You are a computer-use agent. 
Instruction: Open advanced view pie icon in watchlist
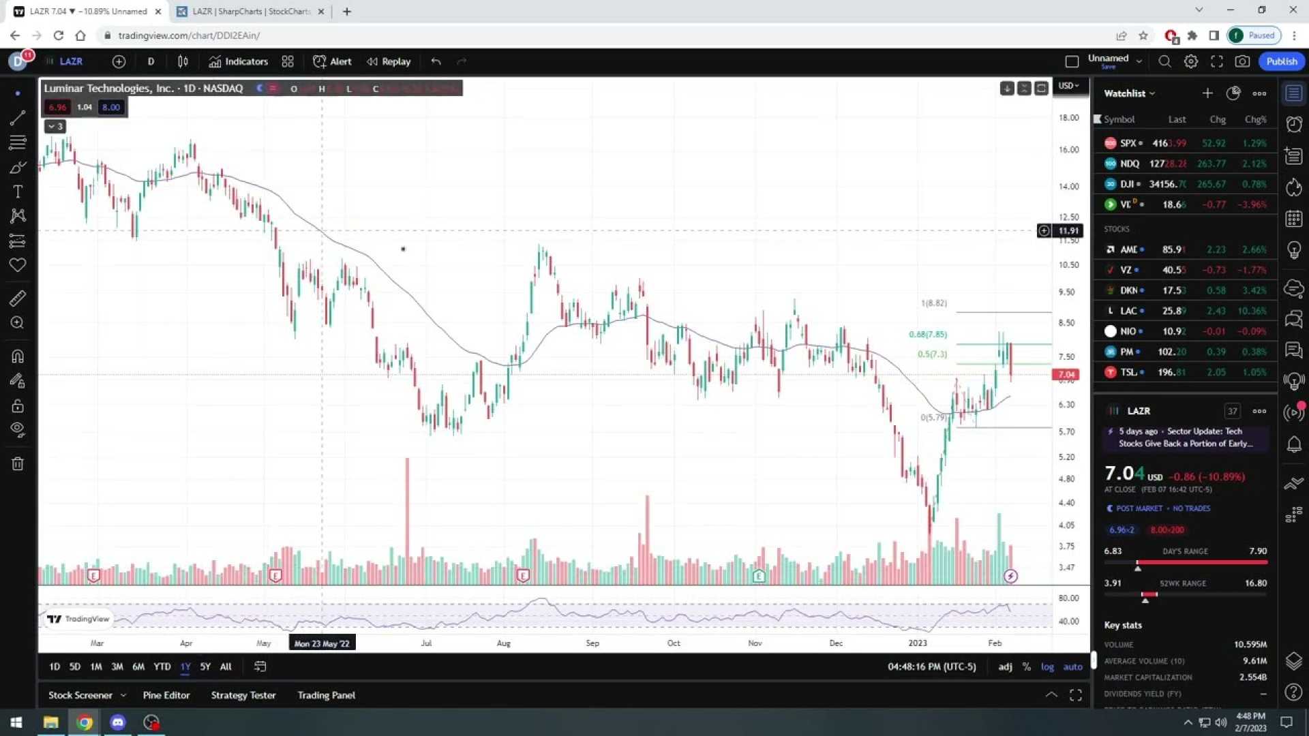pos(1233,93)
